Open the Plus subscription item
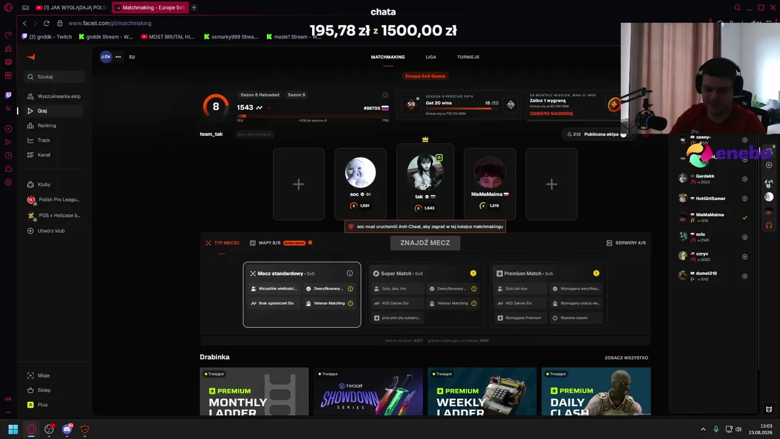Image resolution: width=780 pixels, height=439 pixels. pyautogui.click(x=54, y=405)
